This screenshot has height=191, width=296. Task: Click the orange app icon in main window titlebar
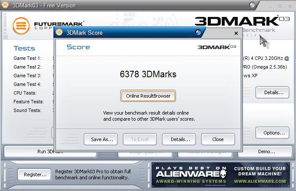point(5,5)
